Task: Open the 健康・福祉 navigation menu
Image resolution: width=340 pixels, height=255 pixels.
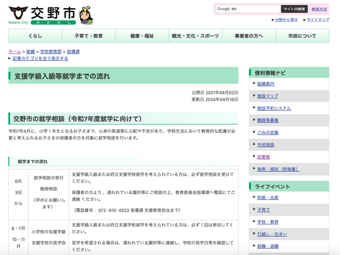Action: [142, 36]
